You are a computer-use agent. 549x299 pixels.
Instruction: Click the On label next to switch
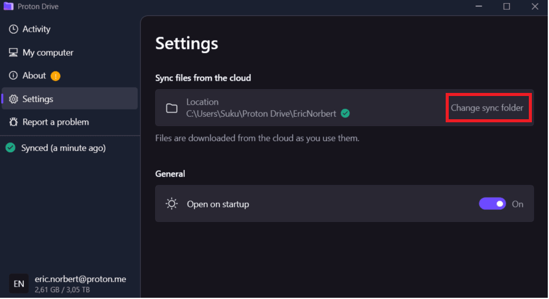517,204
